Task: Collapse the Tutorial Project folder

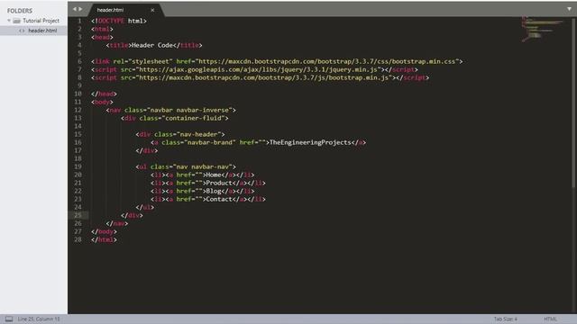Action: [9, 21]
